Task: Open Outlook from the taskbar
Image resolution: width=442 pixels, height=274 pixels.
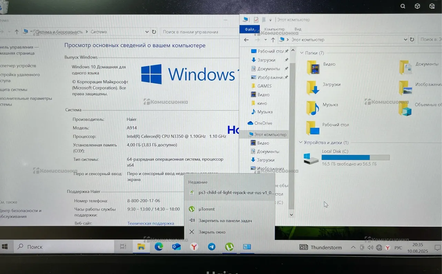Action: [x=176, y=247]
